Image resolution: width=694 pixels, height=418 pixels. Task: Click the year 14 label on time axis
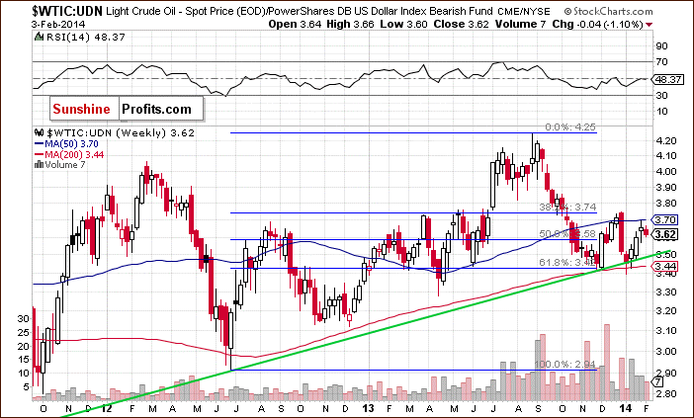coord(626,408)
